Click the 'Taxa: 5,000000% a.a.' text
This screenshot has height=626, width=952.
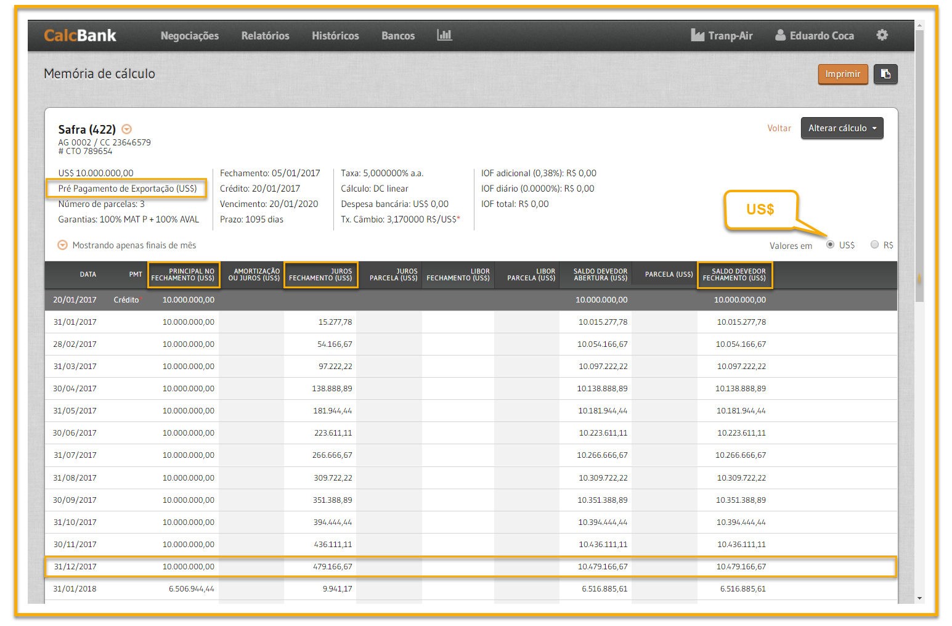[x=382, y=173]
